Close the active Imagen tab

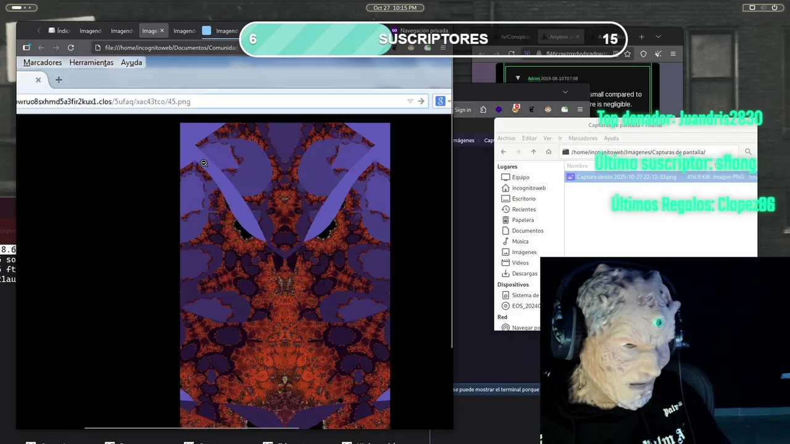click(162, 31)
